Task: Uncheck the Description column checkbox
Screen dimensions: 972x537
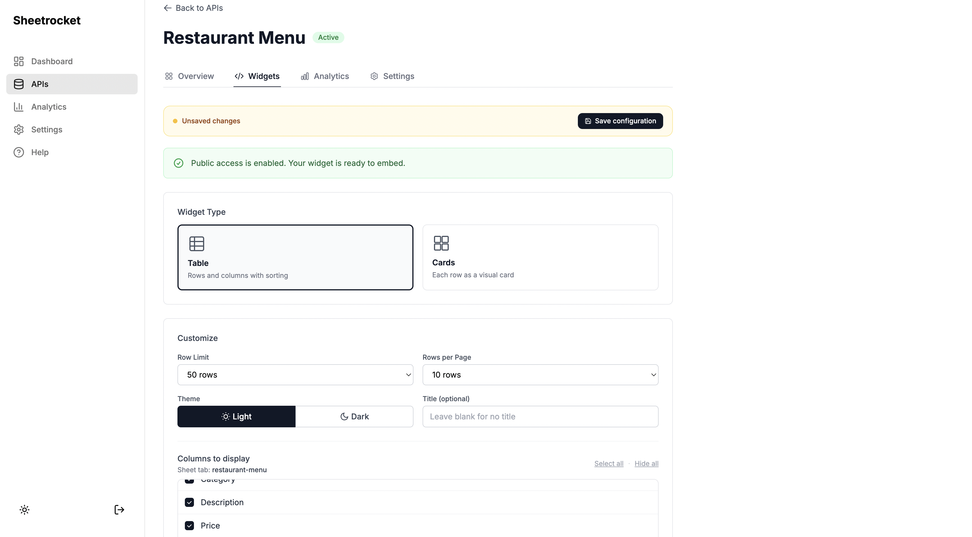Action: tap(189, 502)
